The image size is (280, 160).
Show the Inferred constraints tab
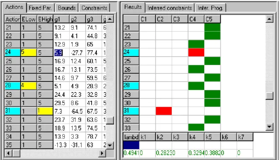point(170,8)
